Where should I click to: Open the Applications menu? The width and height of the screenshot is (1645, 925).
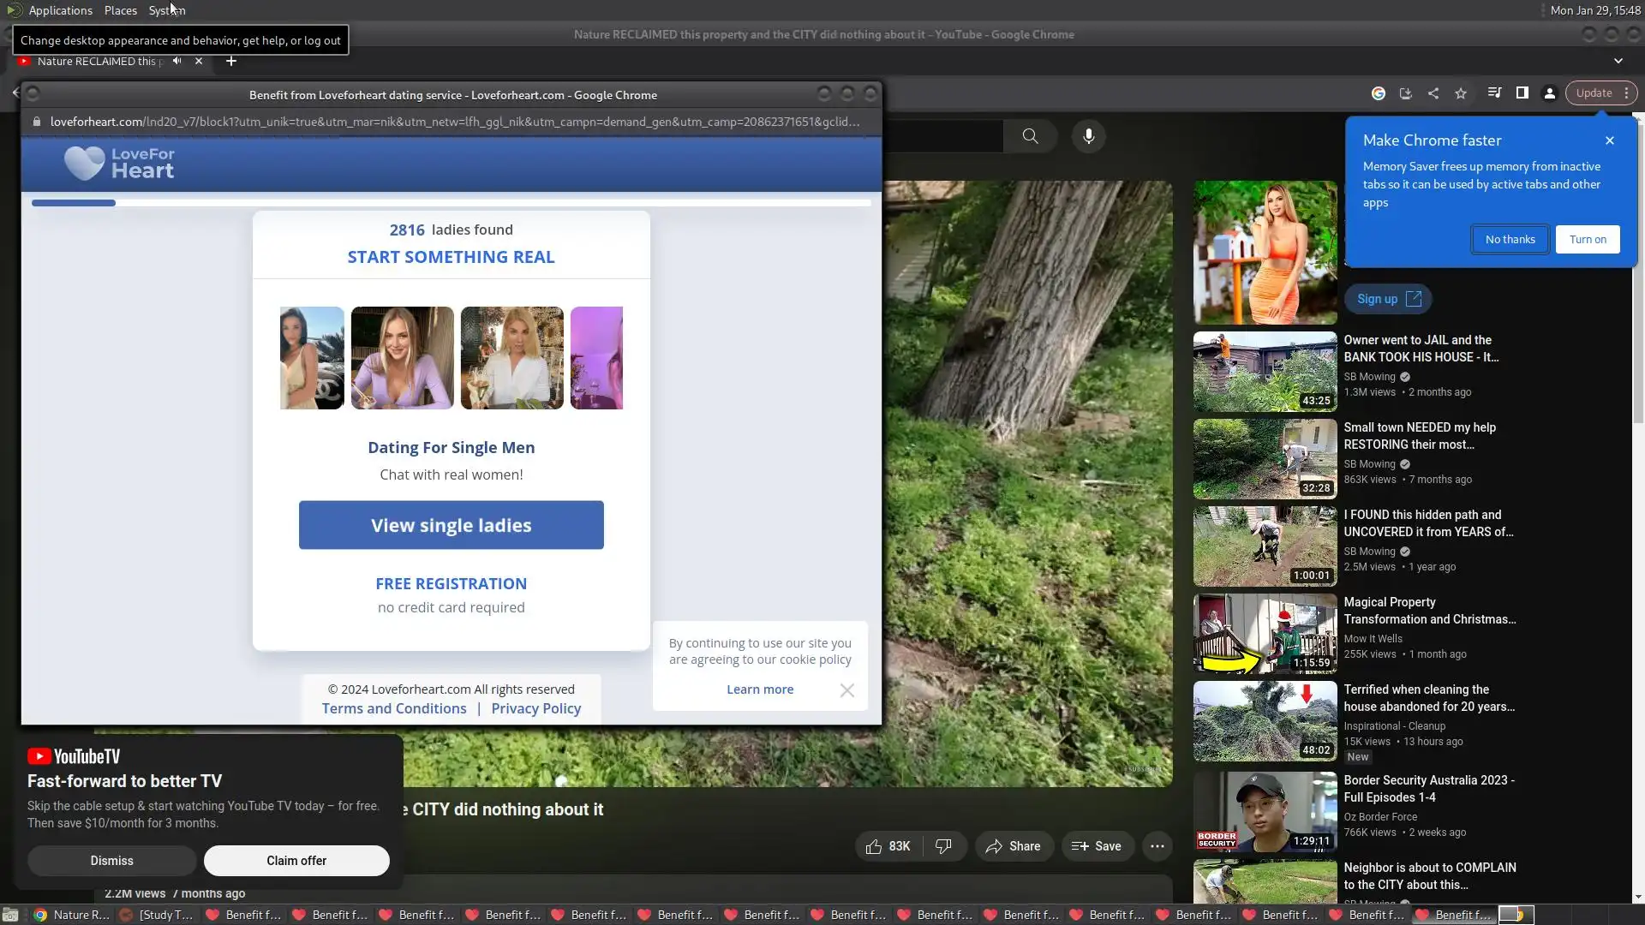coord(60,10)
